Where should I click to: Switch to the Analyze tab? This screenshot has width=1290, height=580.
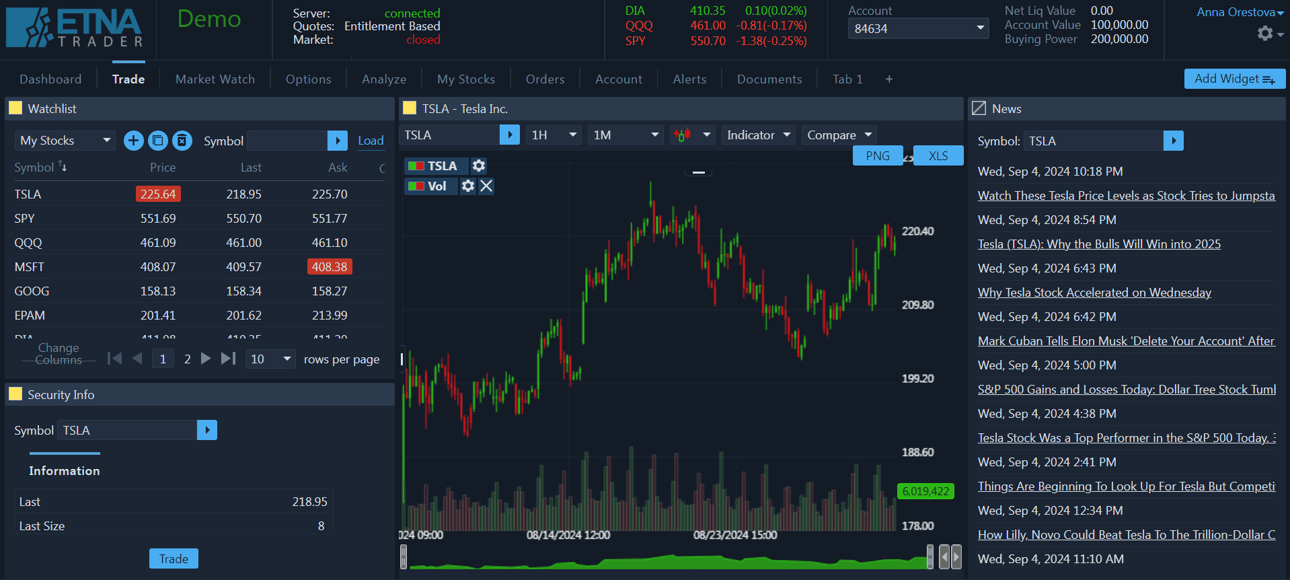[384, 79]
